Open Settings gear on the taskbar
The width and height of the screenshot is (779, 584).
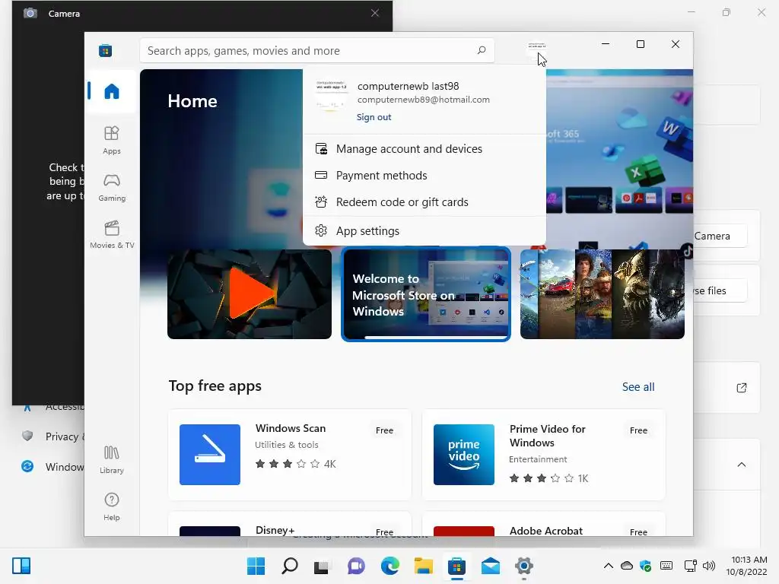pos(524,566)
